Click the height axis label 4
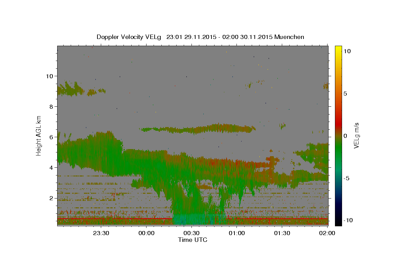This screenshot has width=406, height=271. tap(52, 168)
